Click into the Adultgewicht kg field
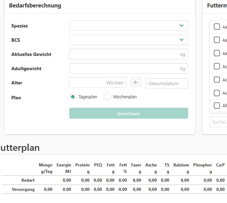 pos(125,68)
